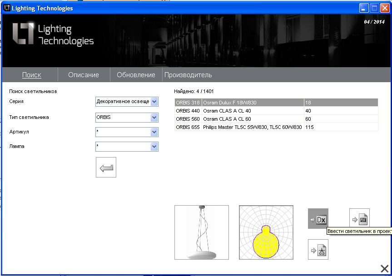Open the Артикул dropdown arrow

tap(154, 132)
